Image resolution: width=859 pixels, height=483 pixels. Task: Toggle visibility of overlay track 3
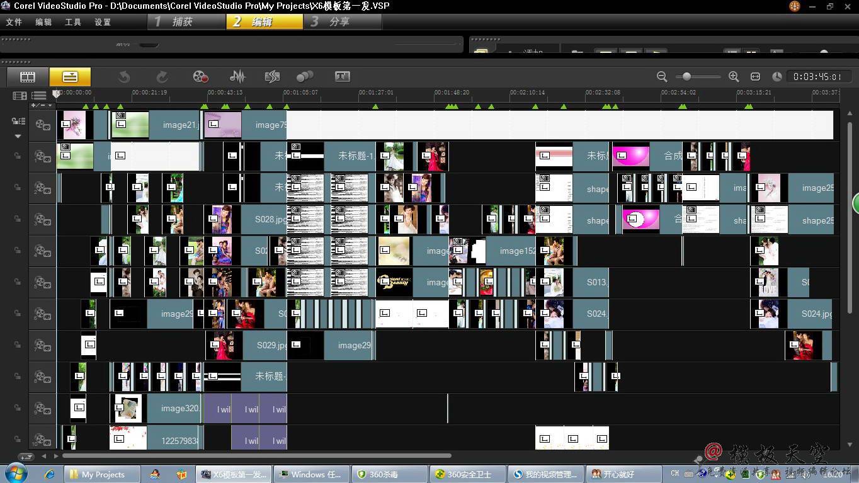click(x=42, y=220)
